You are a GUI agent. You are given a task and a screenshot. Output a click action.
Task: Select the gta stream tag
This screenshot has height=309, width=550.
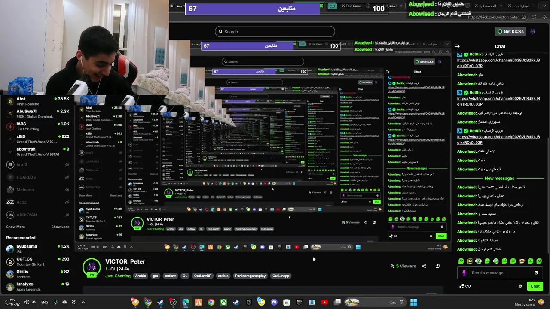coord(155,276)
